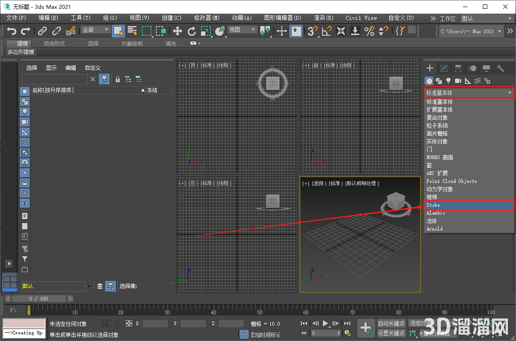
Task: Click the 0 / 100 time slider
Action: coord(39,299)
